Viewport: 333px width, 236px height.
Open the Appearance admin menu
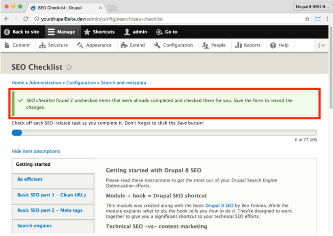tap(95, 45)
